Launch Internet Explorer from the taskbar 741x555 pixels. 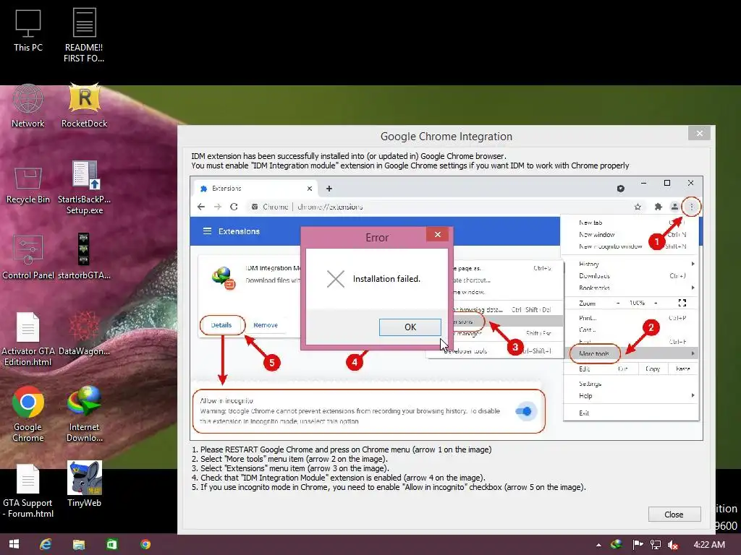click(46, 544)
